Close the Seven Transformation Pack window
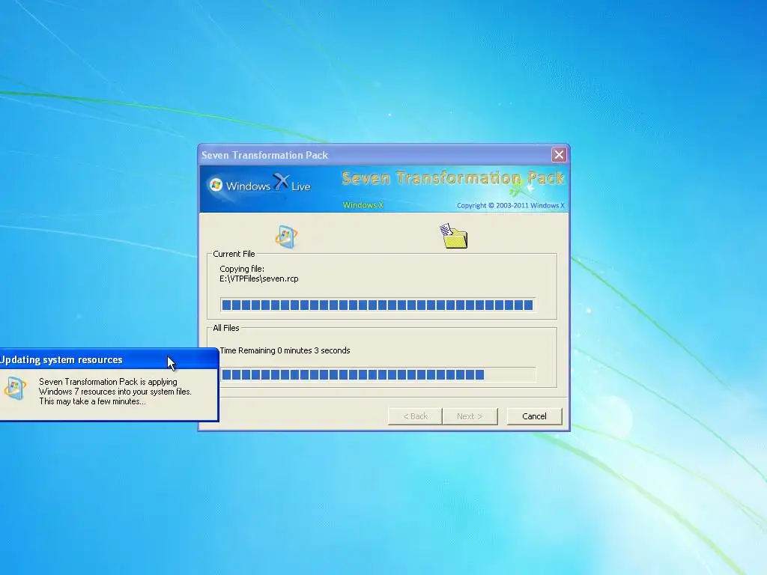The image size is (767, 575). point(559,155)
